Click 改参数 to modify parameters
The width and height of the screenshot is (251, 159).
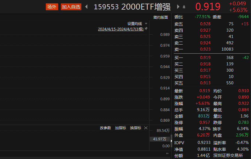coord(105,128)
